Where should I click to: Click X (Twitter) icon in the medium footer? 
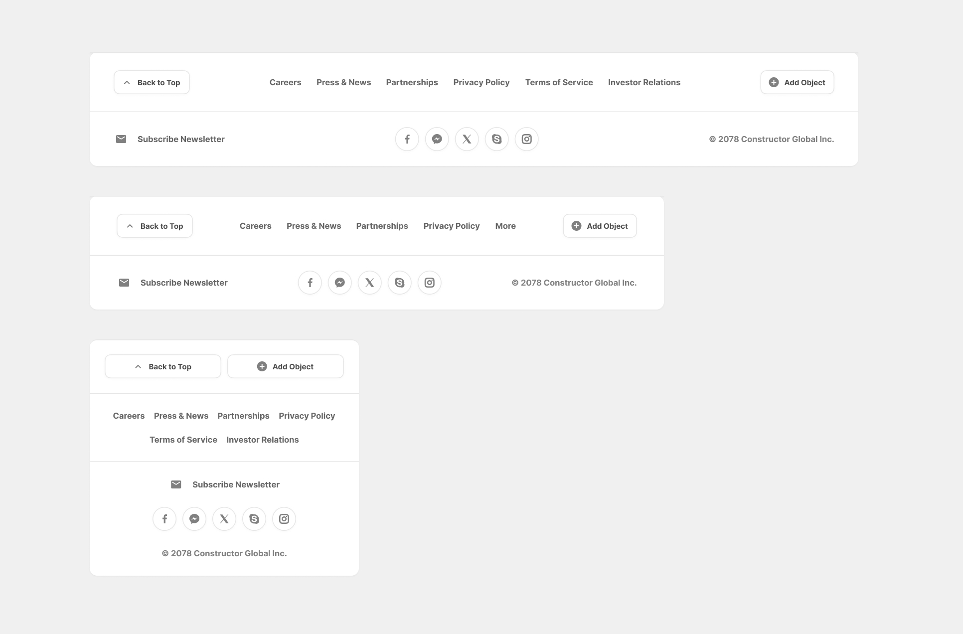pyautogui.click(x=370, y=283)
